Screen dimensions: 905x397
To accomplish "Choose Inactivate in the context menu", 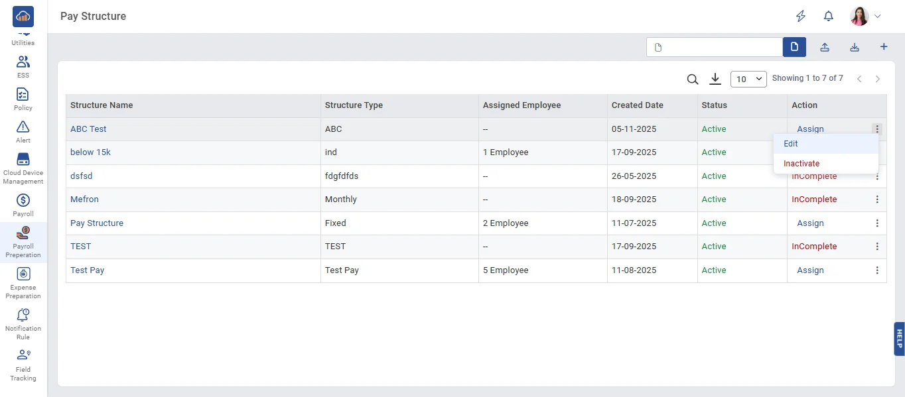I will tap(801, 164).
